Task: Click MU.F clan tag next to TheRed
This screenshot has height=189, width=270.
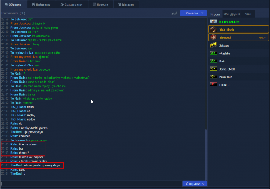Action: 262,38
